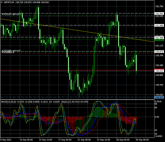Click the 150.872 price level tag

pos(159,52)
